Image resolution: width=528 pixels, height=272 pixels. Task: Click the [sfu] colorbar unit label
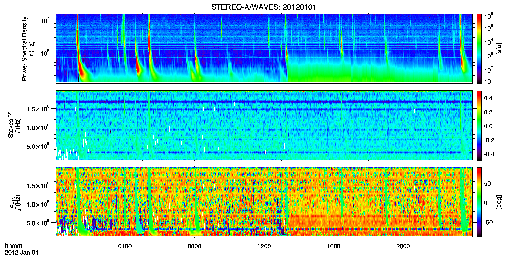pos(499,49)
